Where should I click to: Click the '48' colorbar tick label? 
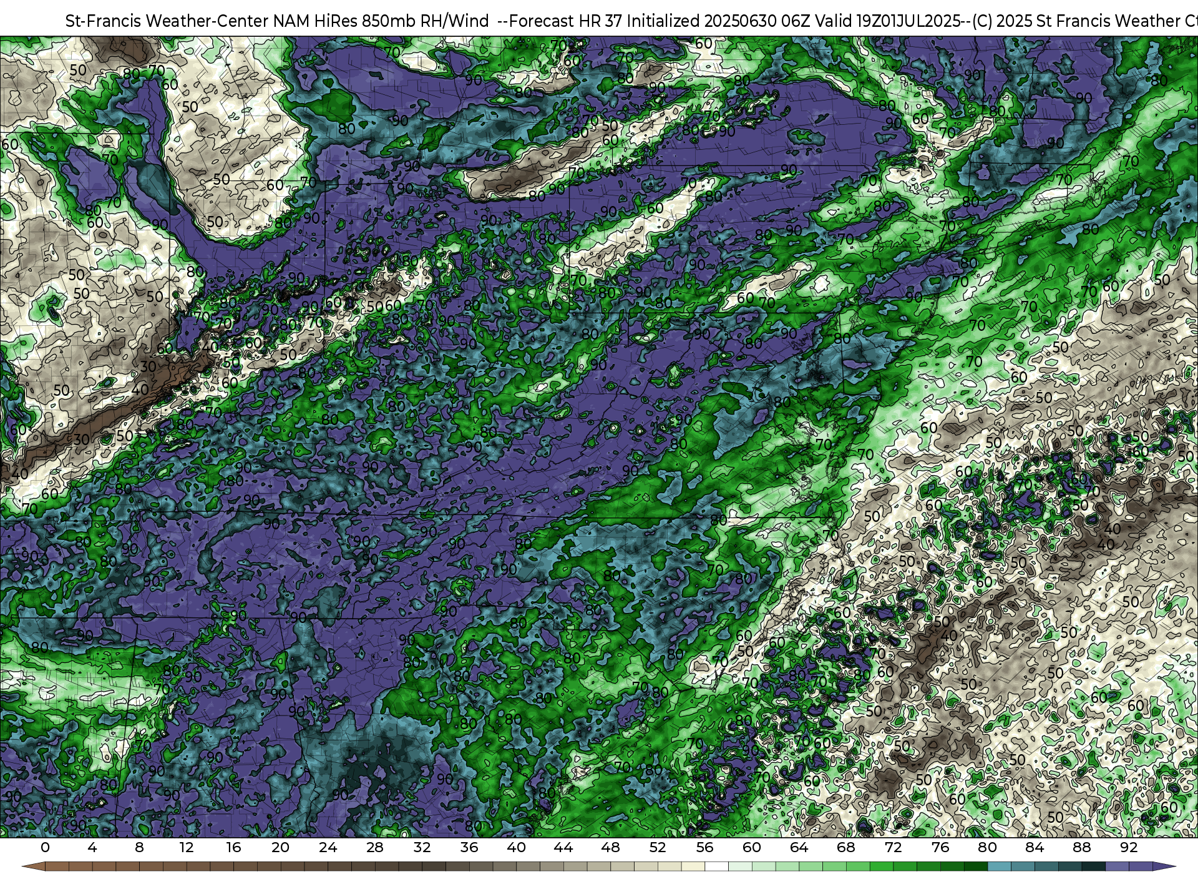pyautogui.click(x=611, y=848)
